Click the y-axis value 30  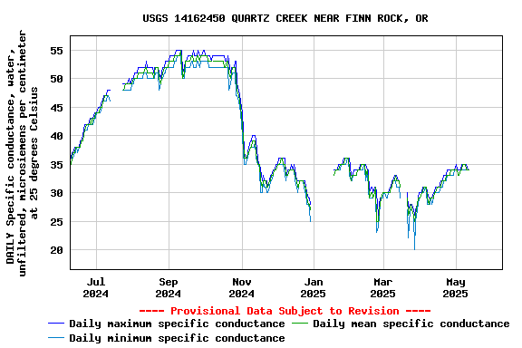click(56, 193)
